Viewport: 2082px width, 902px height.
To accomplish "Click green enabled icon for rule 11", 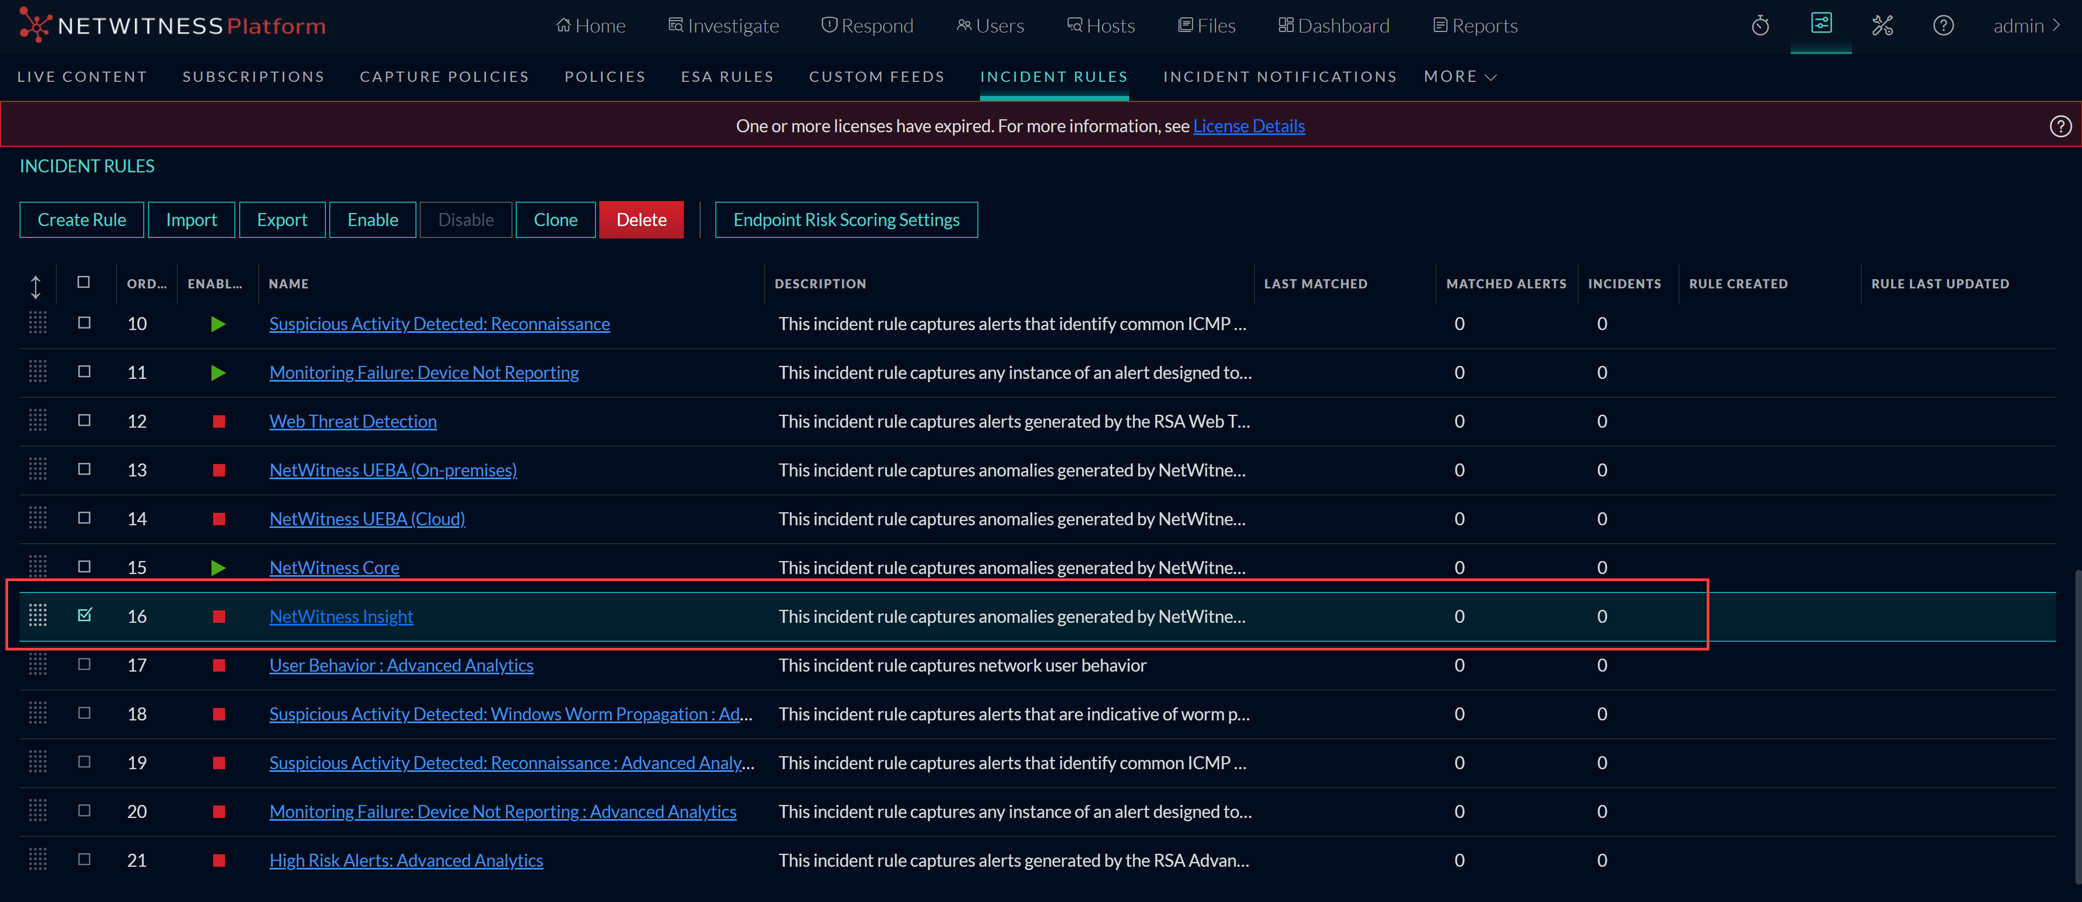I will click(x=217, y=373).
